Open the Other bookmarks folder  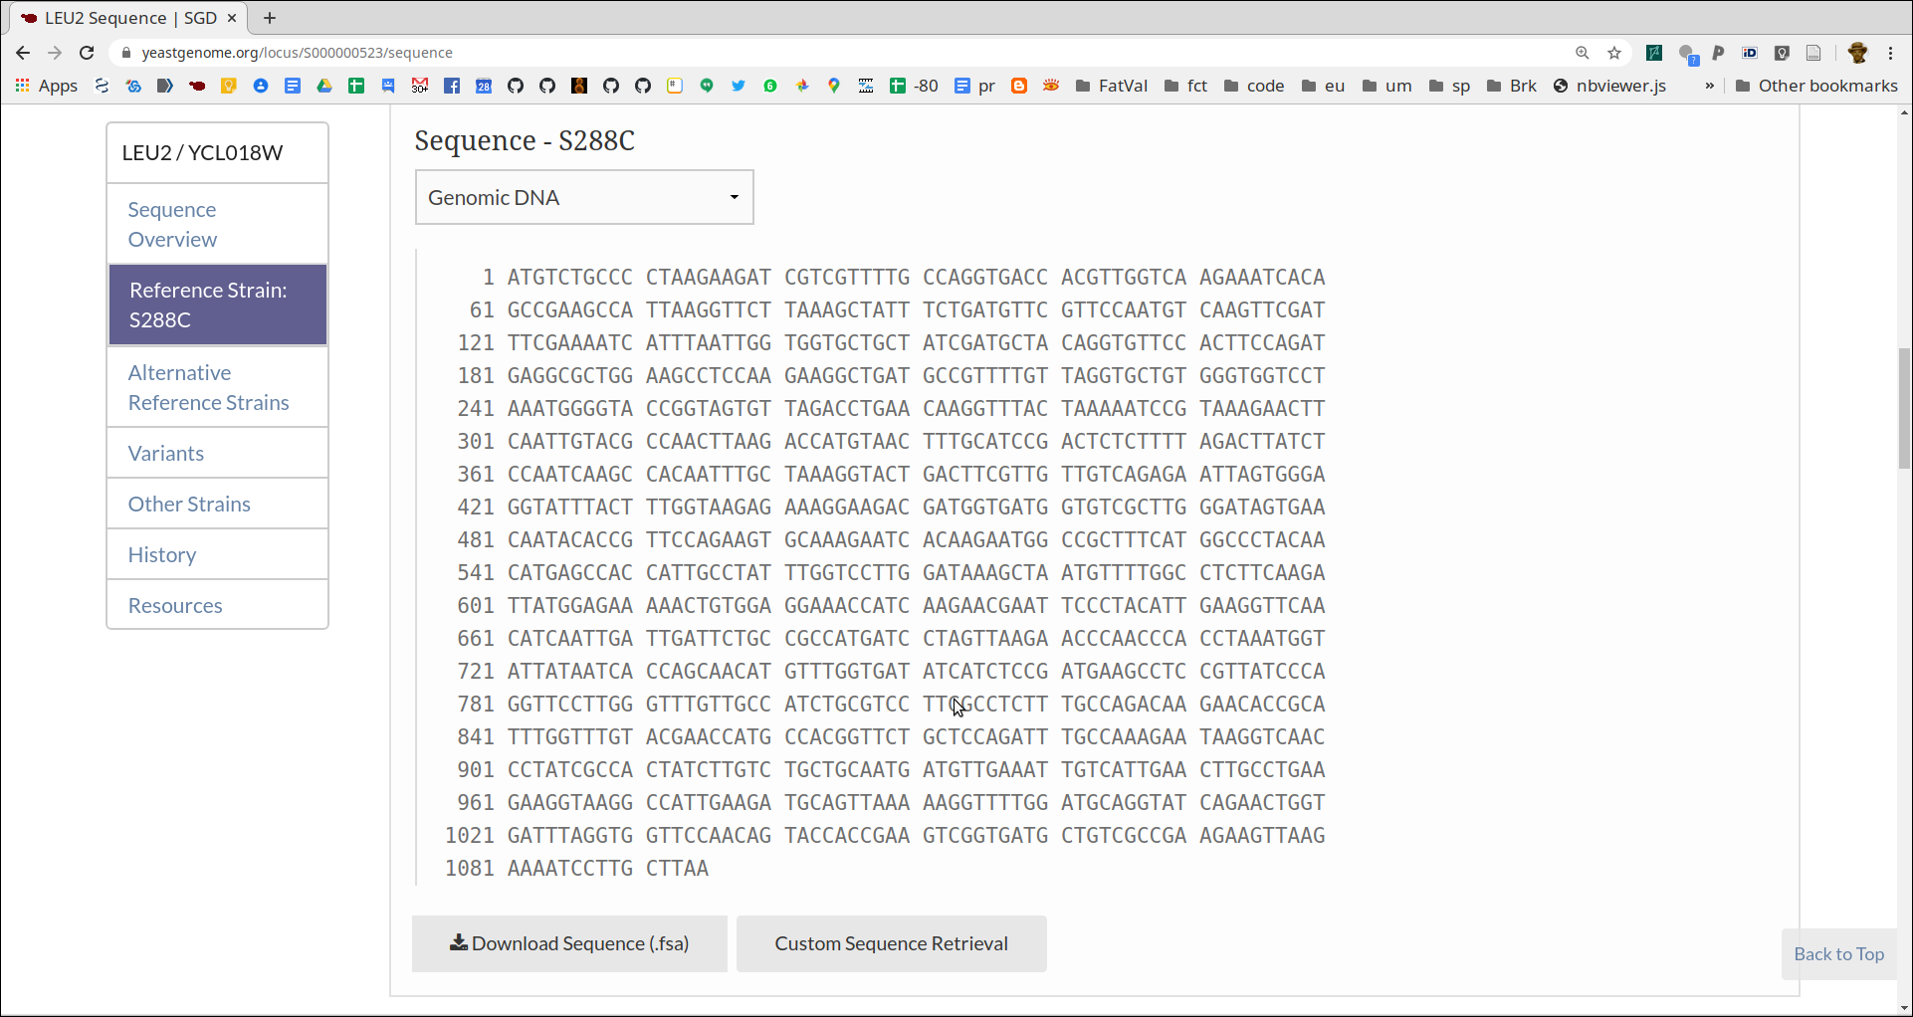(x=1816, y=86)
